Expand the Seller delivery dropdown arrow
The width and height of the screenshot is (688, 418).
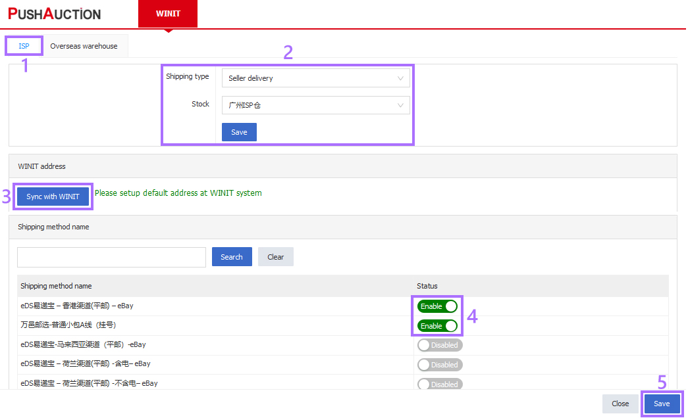(x=400, y=78)
